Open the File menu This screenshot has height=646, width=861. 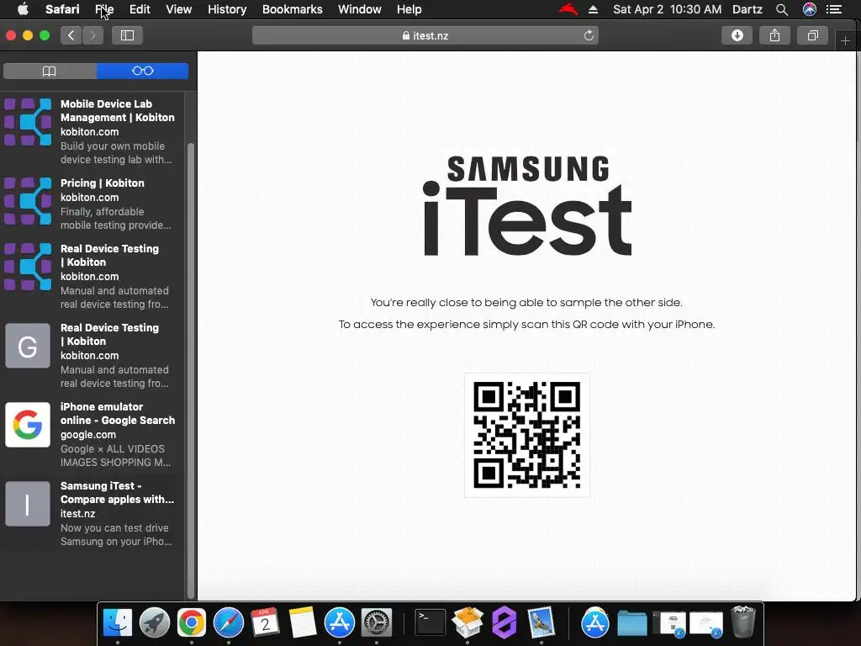coord(103,9)
